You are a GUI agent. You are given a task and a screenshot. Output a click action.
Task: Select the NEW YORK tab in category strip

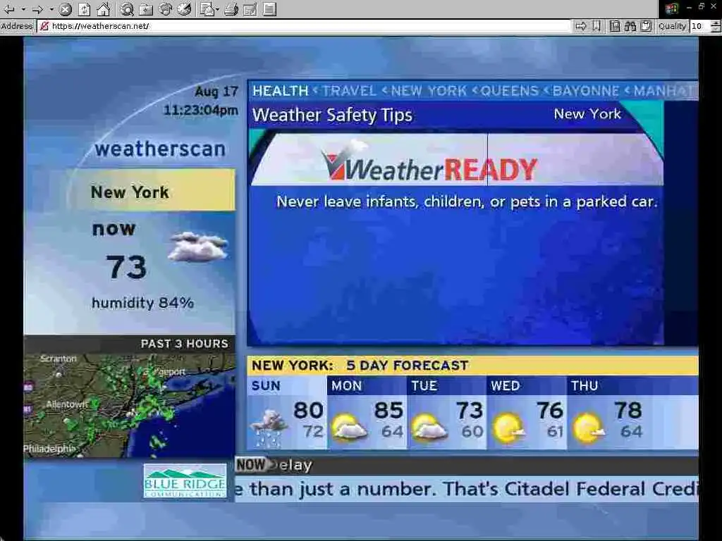tap(429, 91)
